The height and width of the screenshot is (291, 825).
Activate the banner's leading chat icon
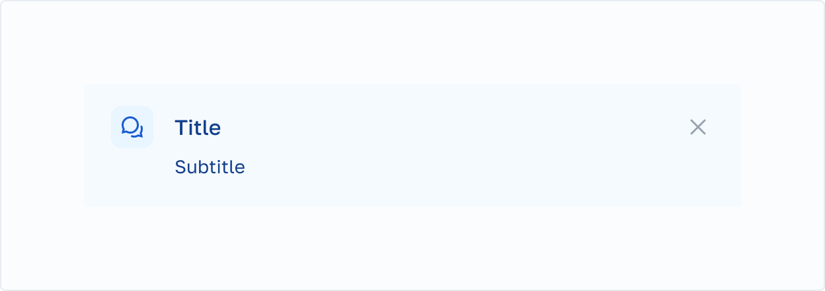pyautogui.click(x=132, y=127)
